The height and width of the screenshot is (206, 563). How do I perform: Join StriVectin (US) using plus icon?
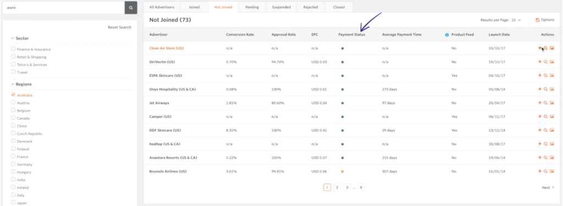pyautogui.click(x=540, y=62)
